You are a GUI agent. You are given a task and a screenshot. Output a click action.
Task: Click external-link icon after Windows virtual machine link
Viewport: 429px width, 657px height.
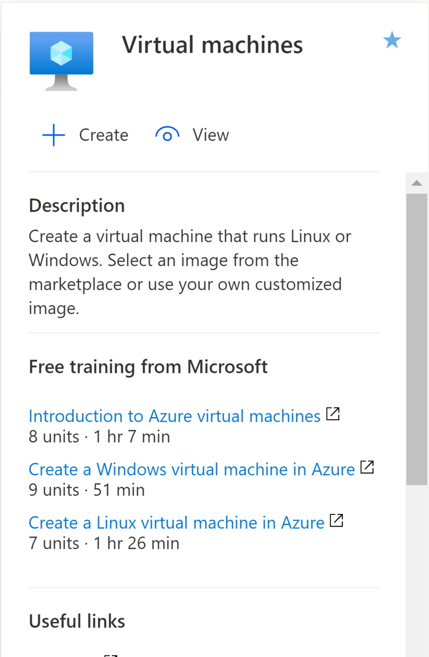(367, 468)
